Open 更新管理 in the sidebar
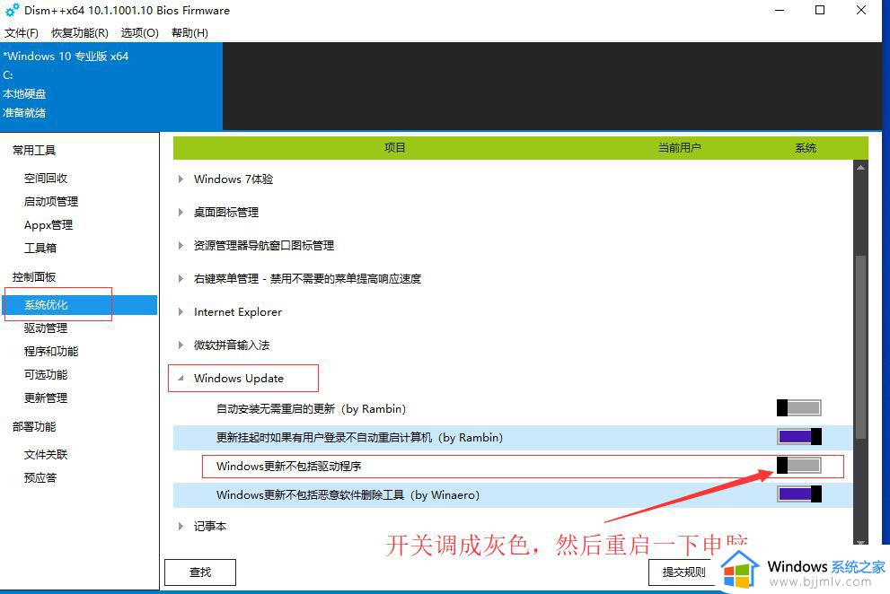 [46, 397]
